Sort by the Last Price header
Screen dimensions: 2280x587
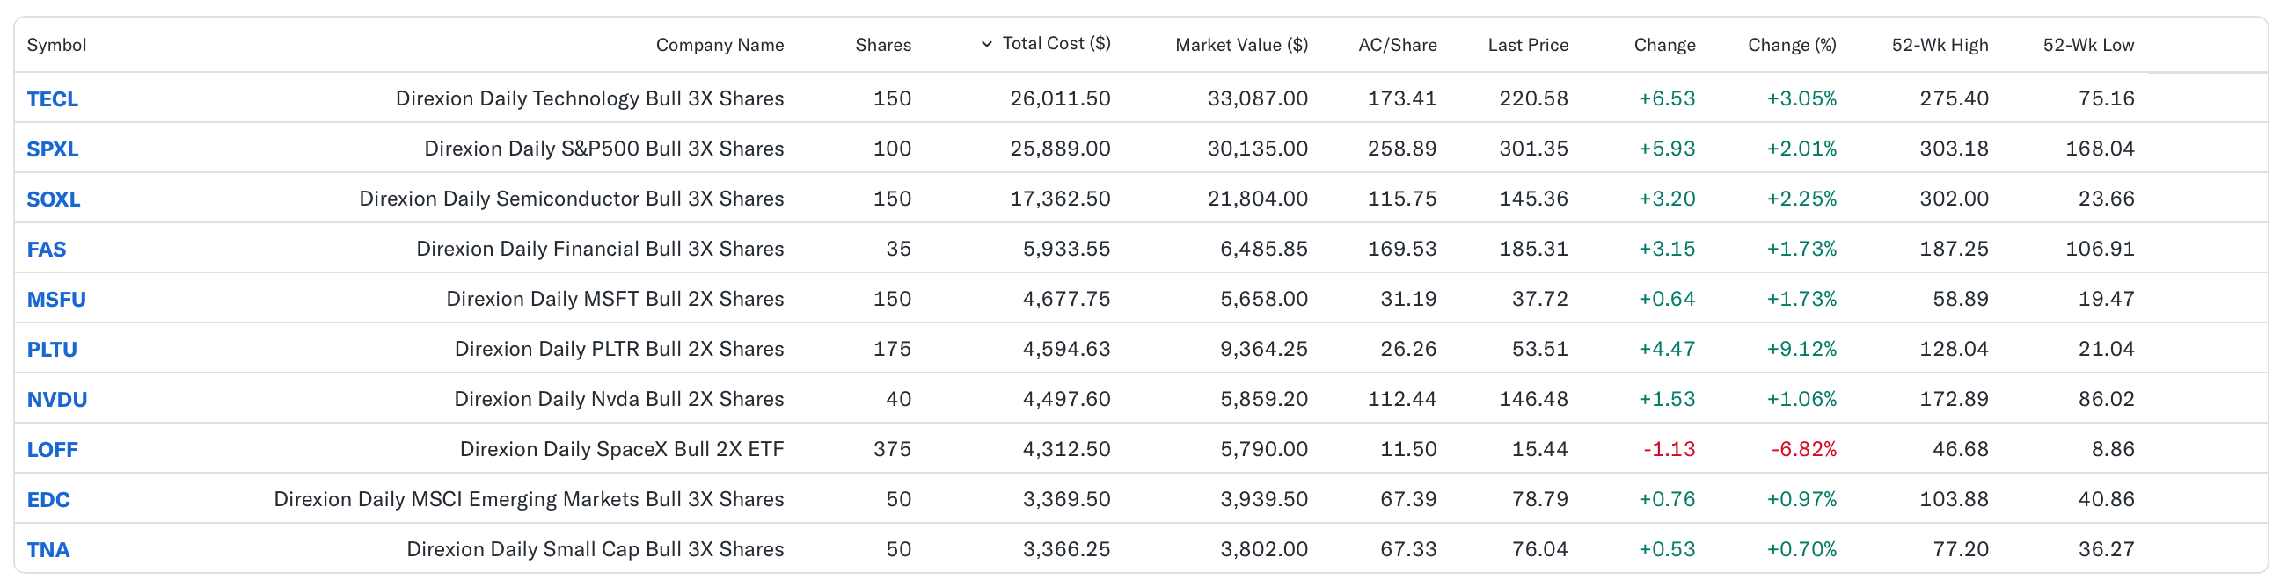point(1528,45)
